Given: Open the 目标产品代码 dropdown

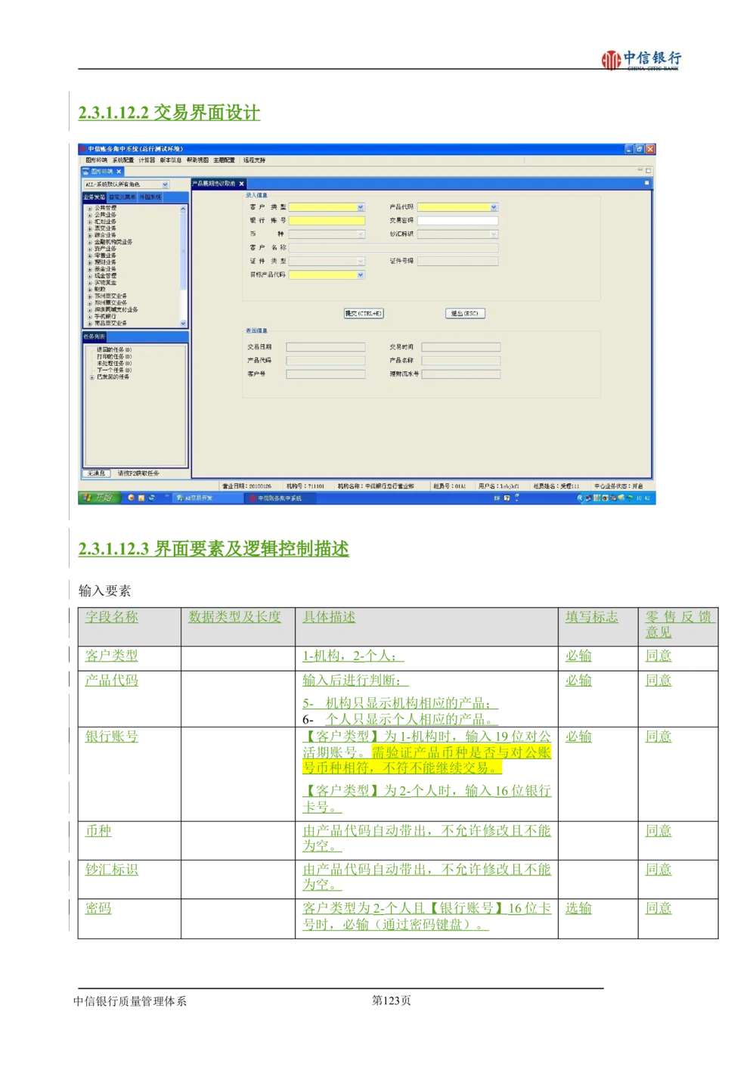Looking at the screenshot, I should pos(360,275).
